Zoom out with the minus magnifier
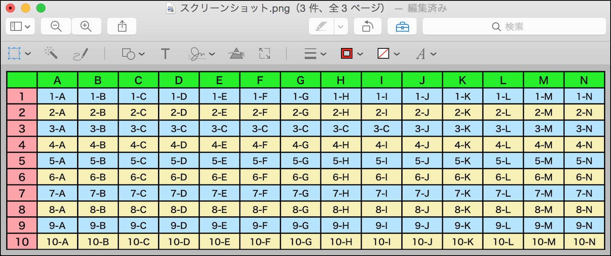The height and width of the screenshot is (256, 611). click(56, 27)
